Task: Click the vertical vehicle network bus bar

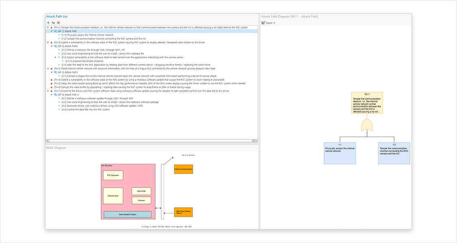Action: pyautogui.click(x=162, y=191)
